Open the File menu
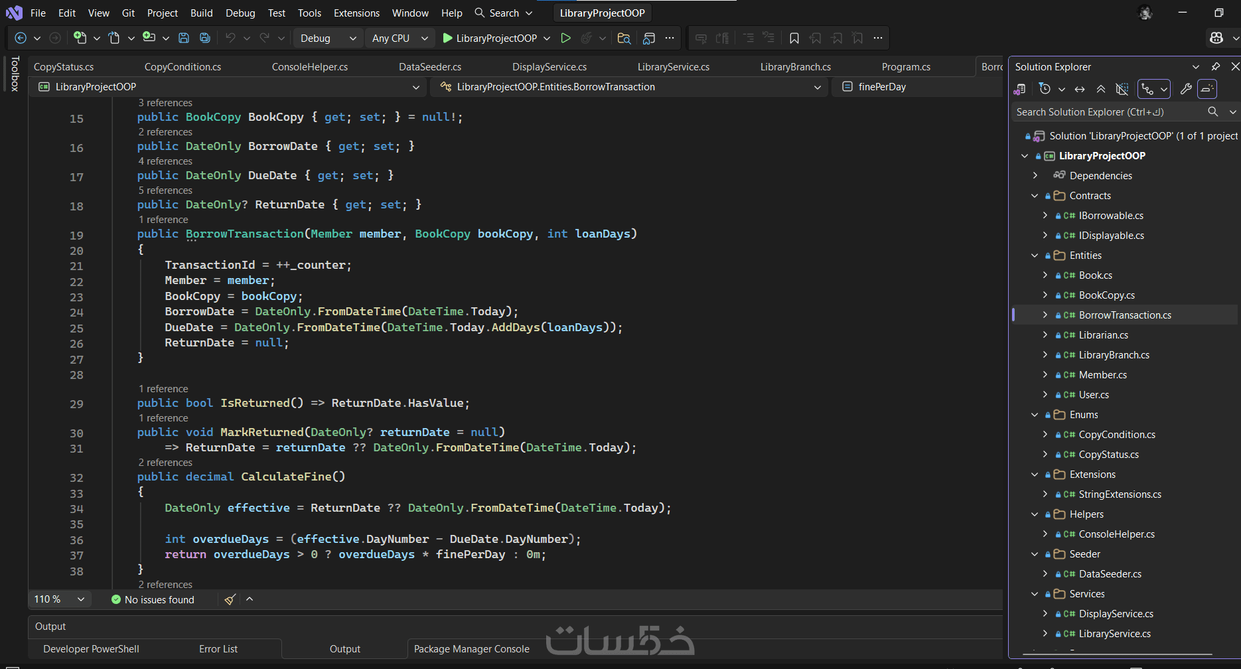 coord(38,13)
